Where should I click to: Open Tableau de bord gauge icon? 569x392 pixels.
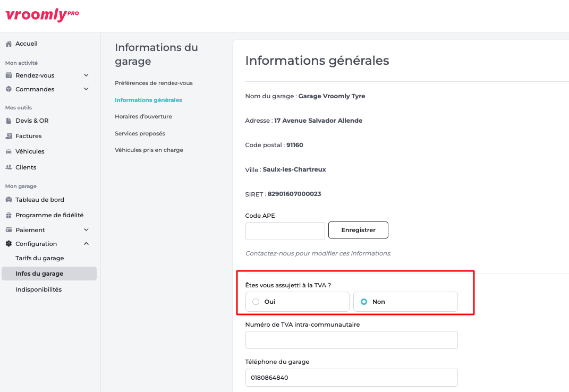pos(9,200)
